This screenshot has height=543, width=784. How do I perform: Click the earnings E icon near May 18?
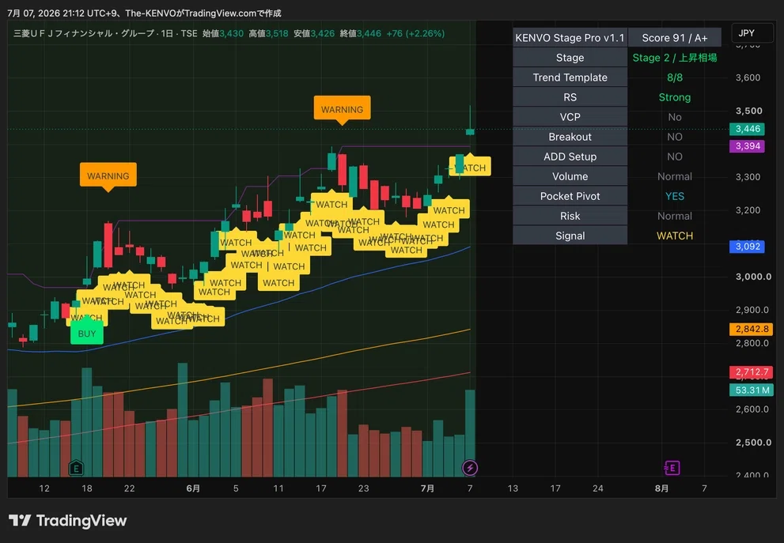[x=76, y=468]
